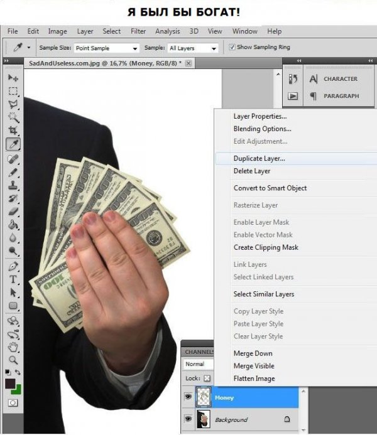The height and width of the screenshot is (435, 377).
Task: Select the Move tool
Action: [13, 78]
